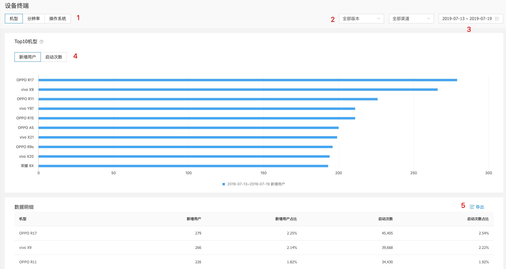The width and height of the screenshot is (506, 269).
Task: Click the OPPO R15 bar in chart
Action: click(197, 118)
